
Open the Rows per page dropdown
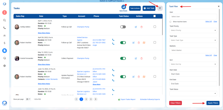point(28,99)
